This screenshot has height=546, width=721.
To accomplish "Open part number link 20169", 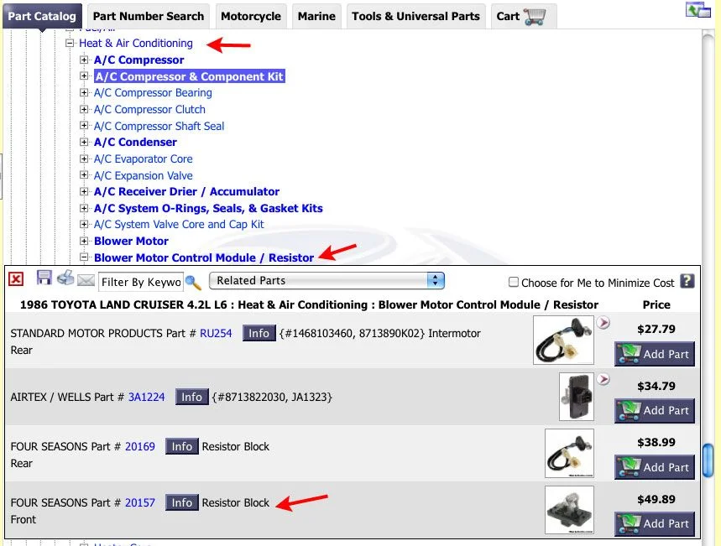I will pos(140,446).
